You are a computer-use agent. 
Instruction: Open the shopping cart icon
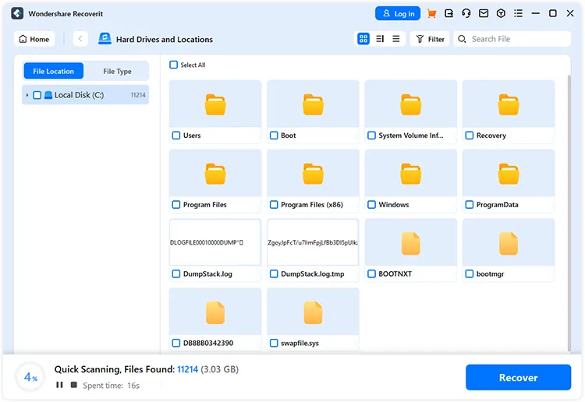[x=431, y=13]
